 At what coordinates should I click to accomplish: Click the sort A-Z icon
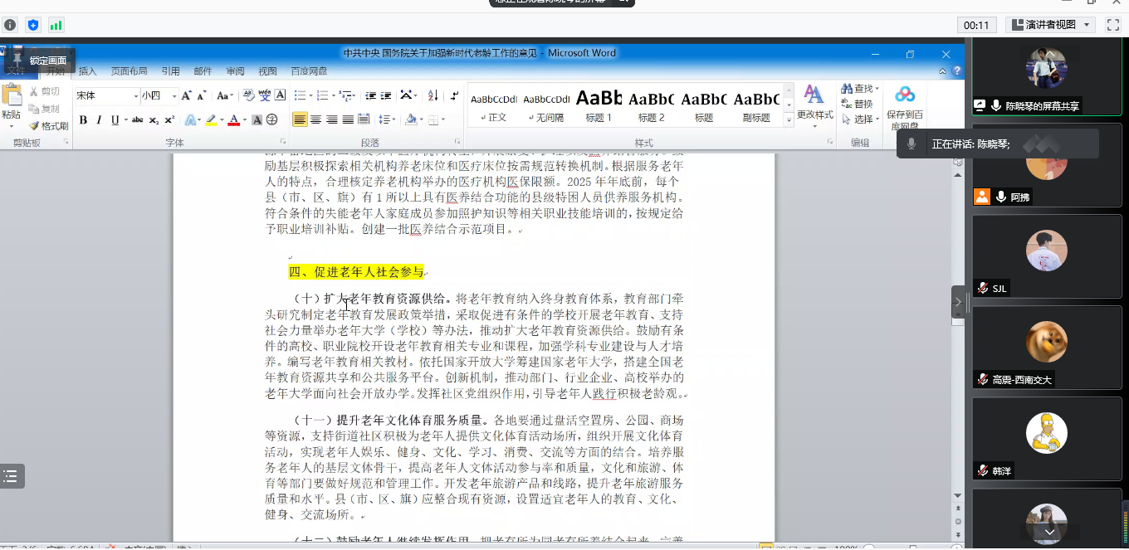[x=433, y=95]
